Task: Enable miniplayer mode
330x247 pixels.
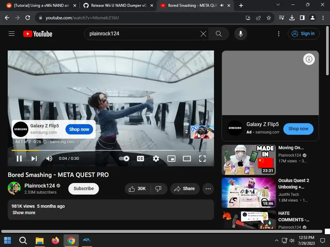Action: click(171, 159)
